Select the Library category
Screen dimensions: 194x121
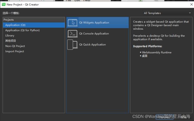34,36
